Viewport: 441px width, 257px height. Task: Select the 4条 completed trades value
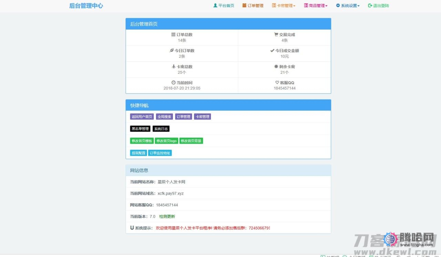point(285,40)
